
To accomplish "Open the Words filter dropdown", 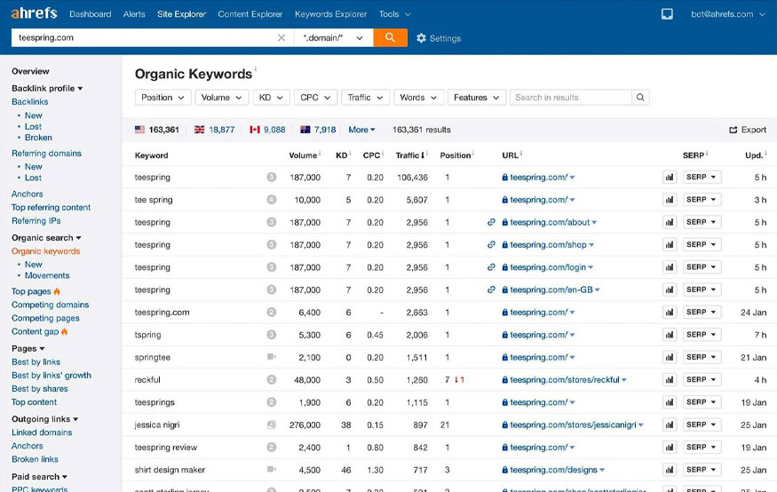I will (418, 97).
